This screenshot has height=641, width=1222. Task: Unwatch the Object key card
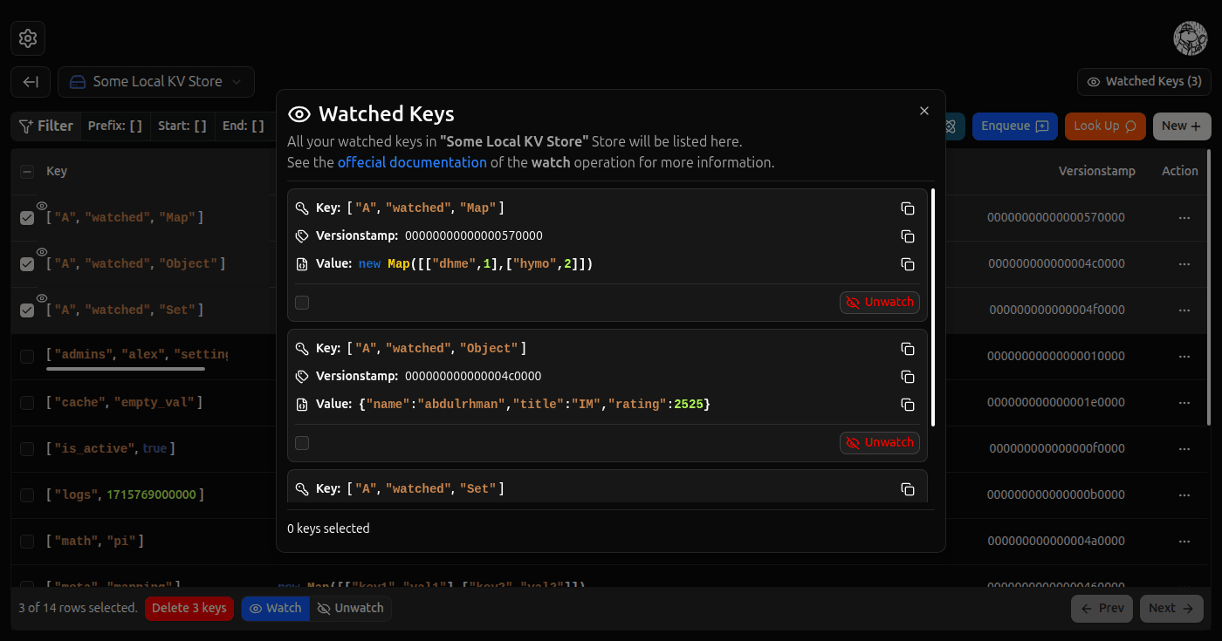tap(879, 443)
